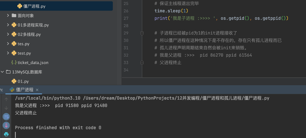
Task: Switch to the 僵尸进程 run tab
Action: click(24, 90)
